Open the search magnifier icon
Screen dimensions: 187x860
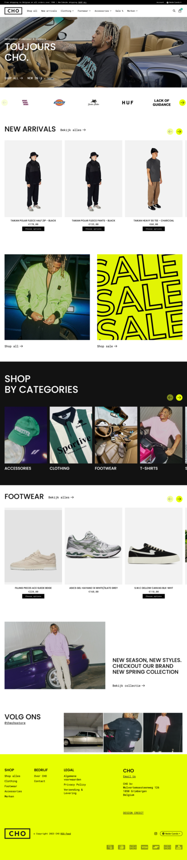[174, 11]
